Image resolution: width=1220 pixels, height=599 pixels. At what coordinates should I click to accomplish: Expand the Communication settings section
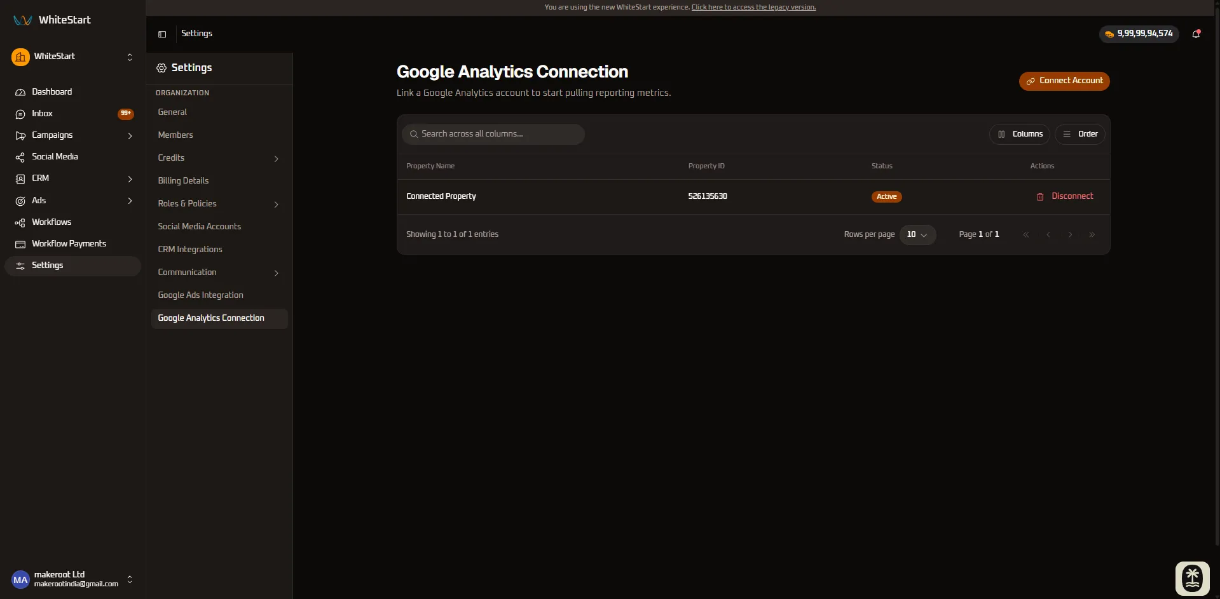[x=219, y=273]
